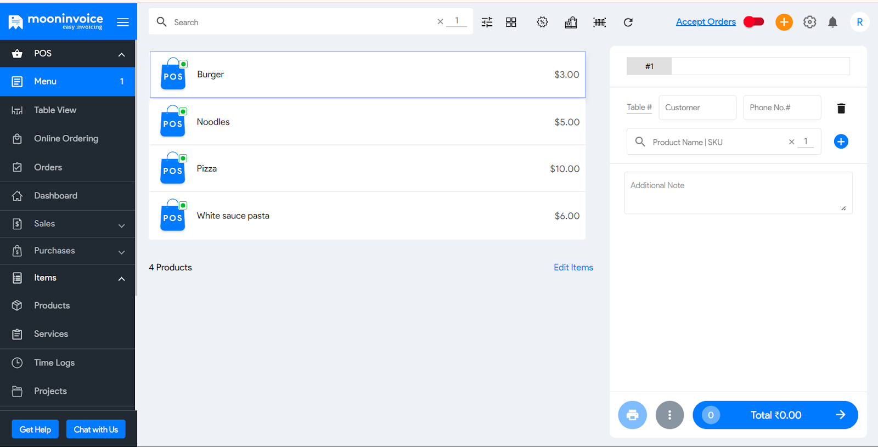
Task: Expand the Purchases submenu
Action: click(121, 252)
